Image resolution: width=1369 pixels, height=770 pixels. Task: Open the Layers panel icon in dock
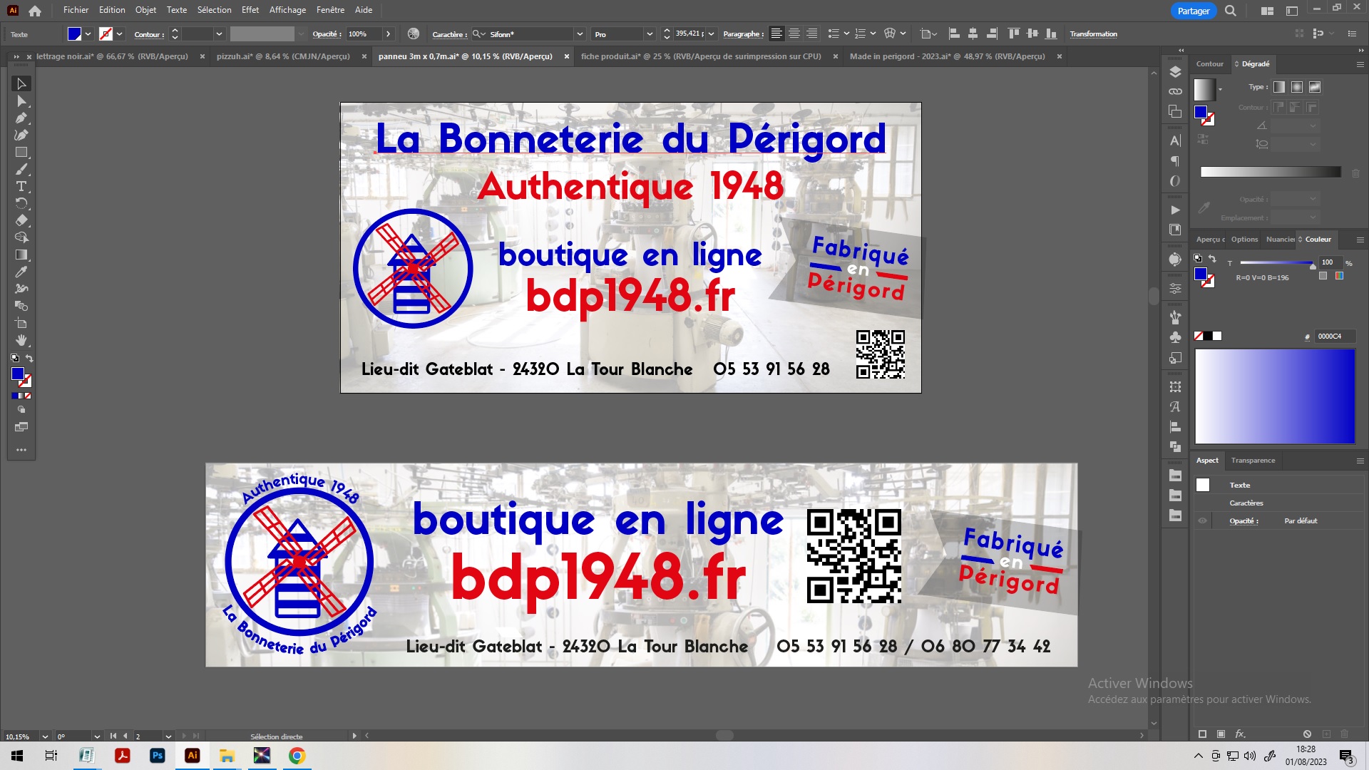pos(1175,71)
